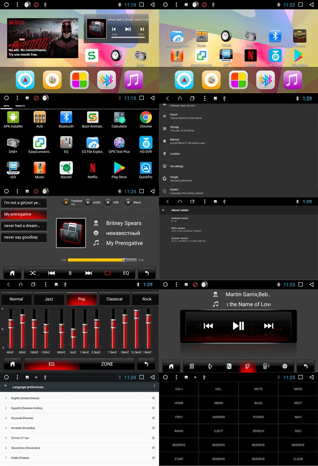Image resolution: width=318 pixels, height=466 pixels.
Task: Toggle play/pause in Bluetooth music screen
Action: (238, 326)
